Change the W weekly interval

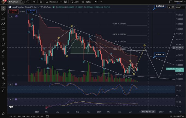click(x=34, y=2)
